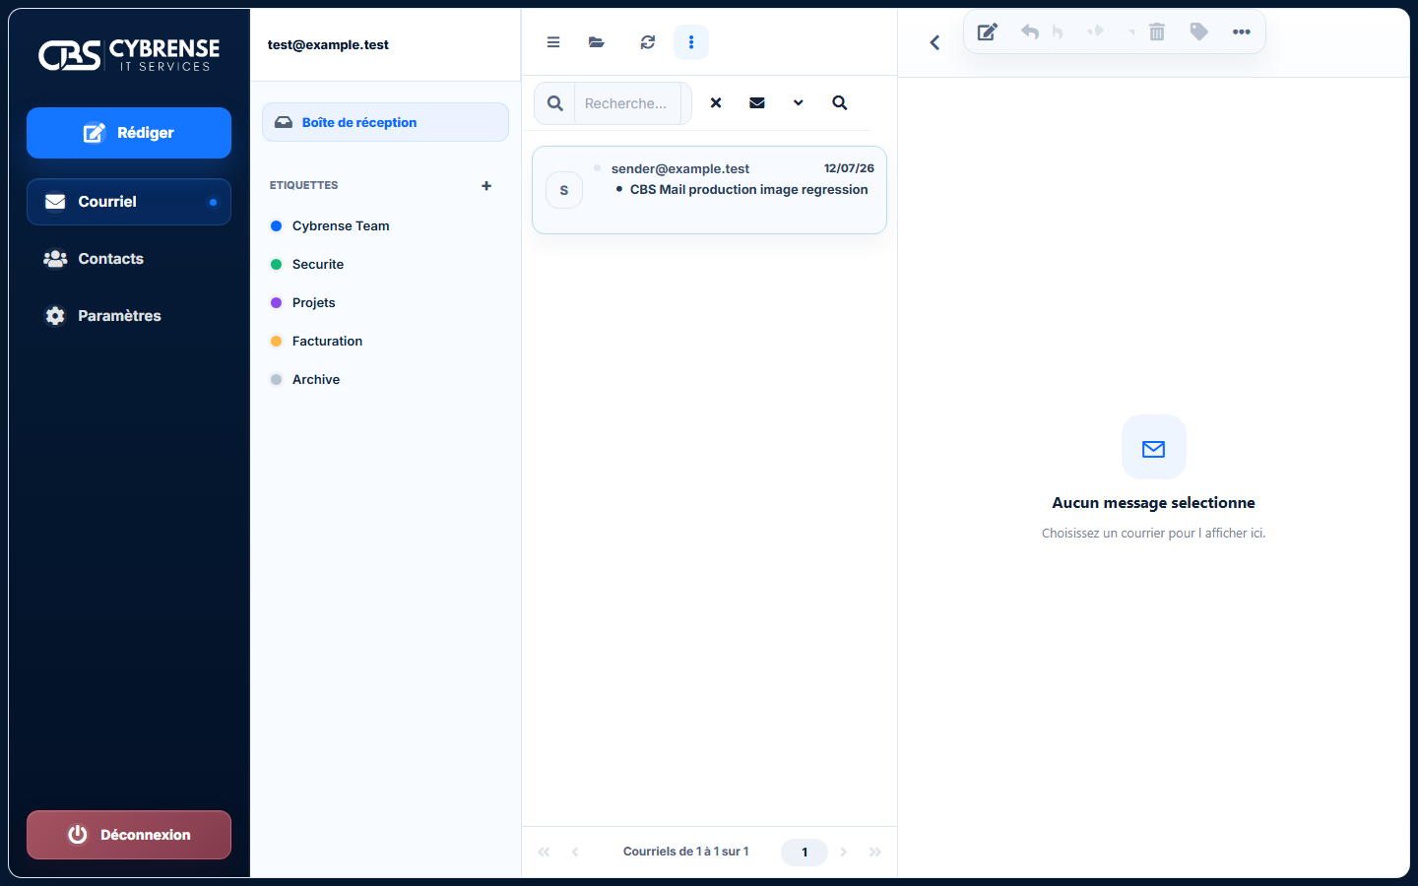Screen dimensions: 1418x886
Task: Click the magnifier inside the search box
Action: pos(555,103)
